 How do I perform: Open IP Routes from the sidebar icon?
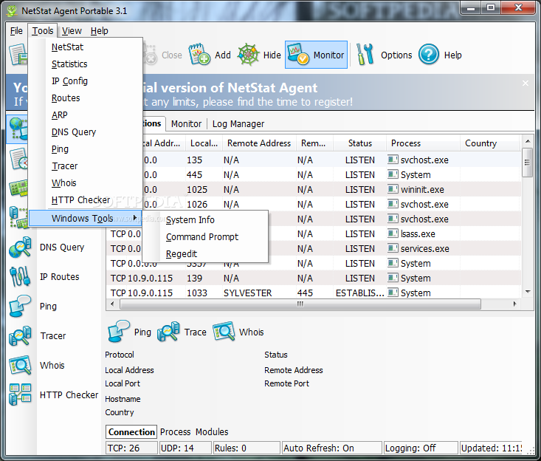point(20,277)
